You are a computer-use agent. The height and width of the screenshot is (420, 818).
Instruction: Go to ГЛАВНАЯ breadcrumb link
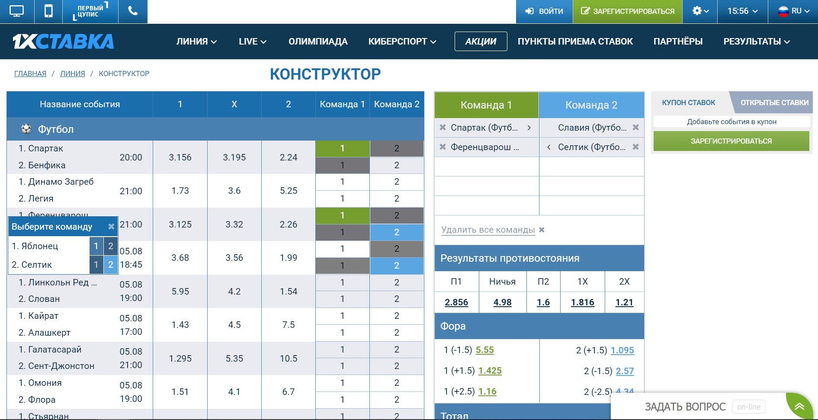coord(30,74)
